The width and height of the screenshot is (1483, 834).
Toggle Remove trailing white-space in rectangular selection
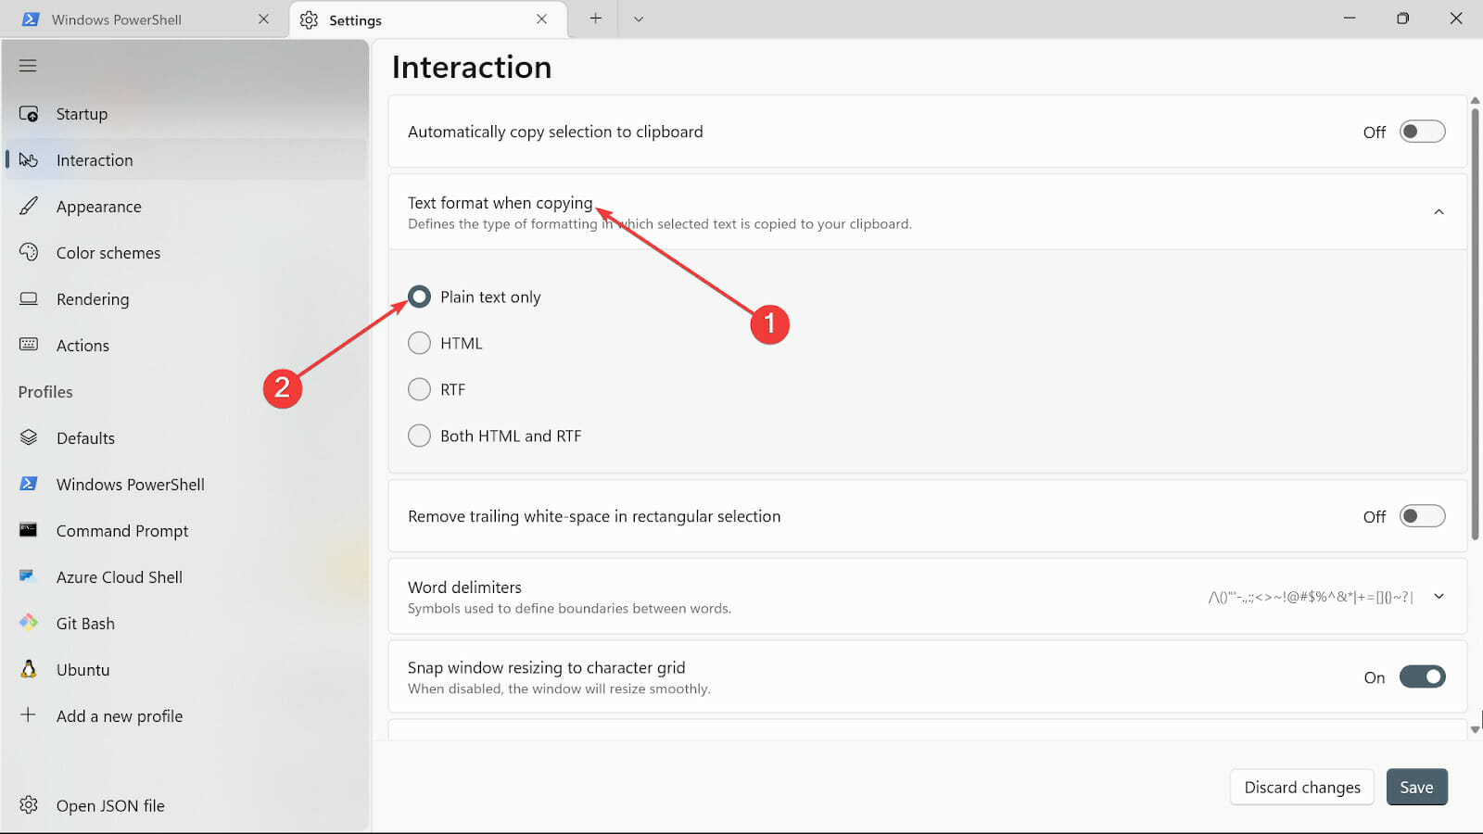pyautogui.click(x=1422, y=516)
